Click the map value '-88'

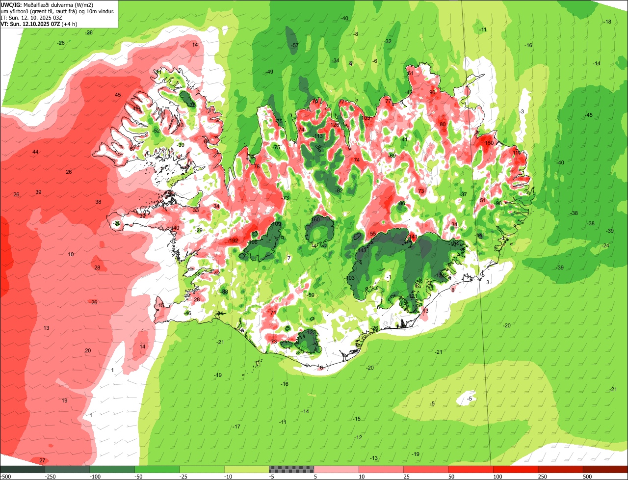point(225,292)
